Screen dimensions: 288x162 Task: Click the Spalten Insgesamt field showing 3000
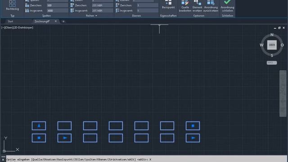pyautogui.click(x=57, y=10)
